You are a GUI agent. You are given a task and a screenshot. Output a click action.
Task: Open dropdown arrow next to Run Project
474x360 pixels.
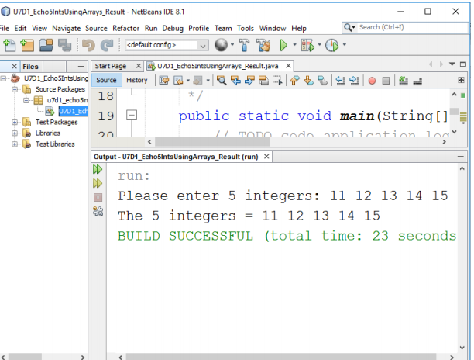tap(294, 45)
